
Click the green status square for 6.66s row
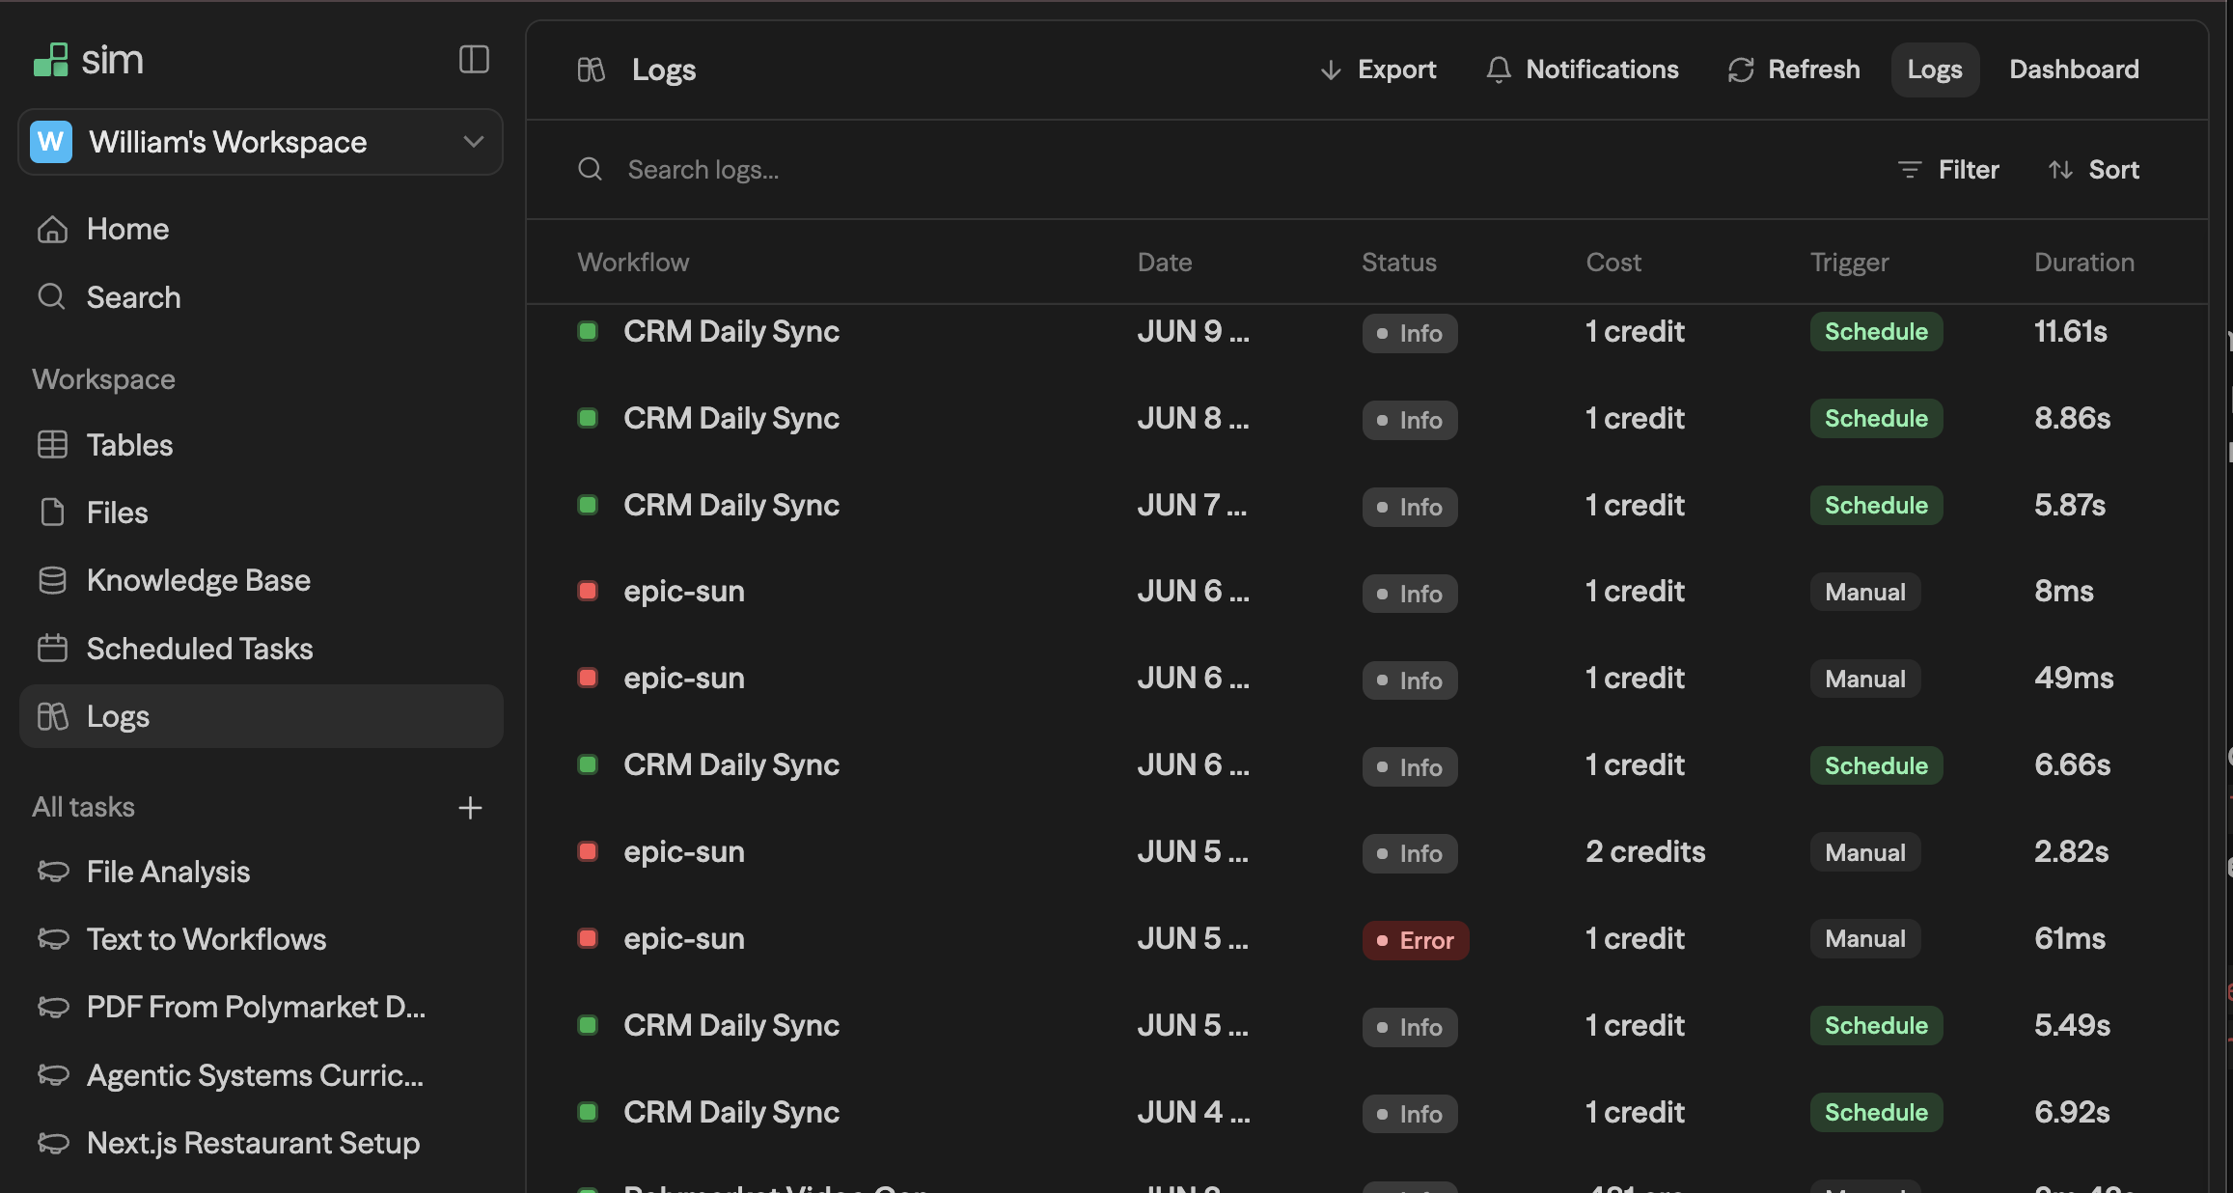pyautogui.click(x=587, y=764)
